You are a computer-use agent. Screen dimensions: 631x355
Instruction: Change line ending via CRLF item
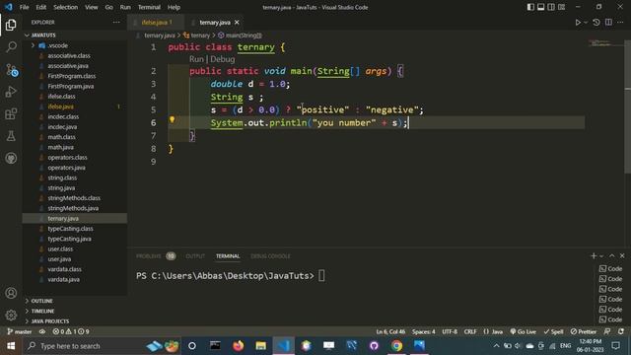tap(470, 331)
